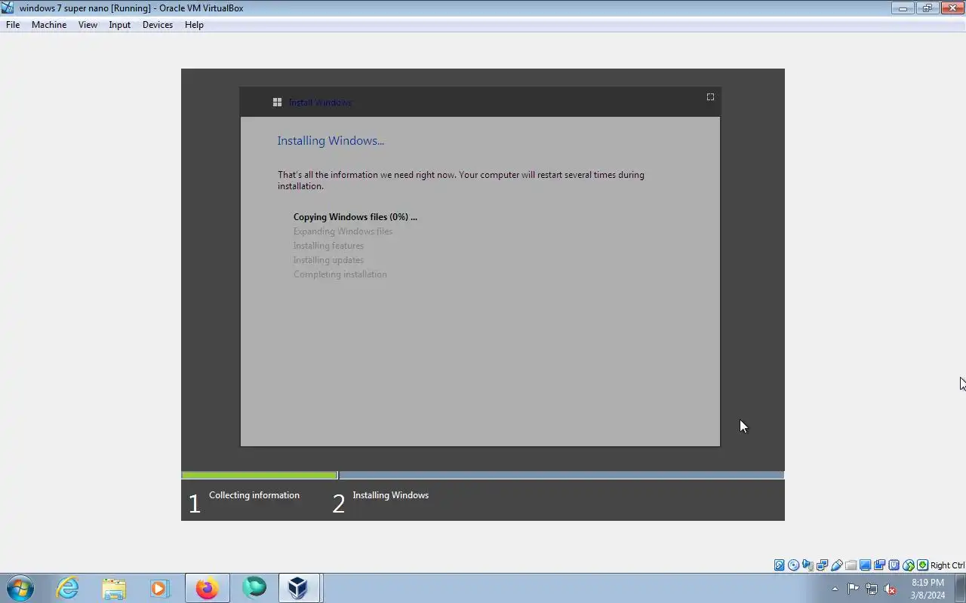The height and width of the screenshot is (603, 966).
Task: Click the keyboard capture green arrow icon
Action: (x=922, y=565)
